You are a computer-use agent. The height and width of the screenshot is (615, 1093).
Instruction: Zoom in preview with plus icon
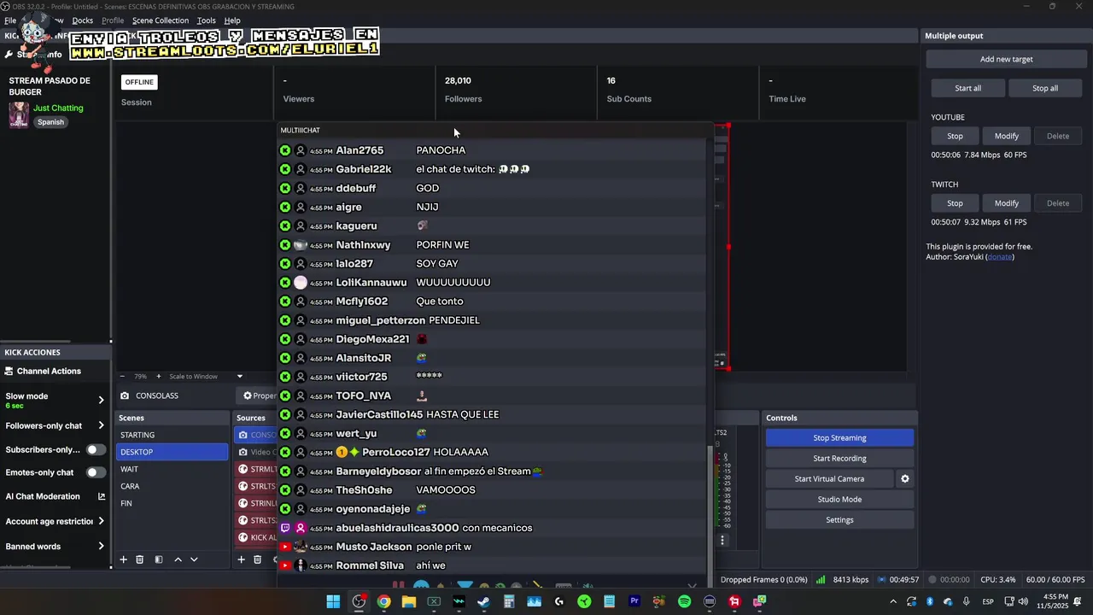(x=158, y=376)
